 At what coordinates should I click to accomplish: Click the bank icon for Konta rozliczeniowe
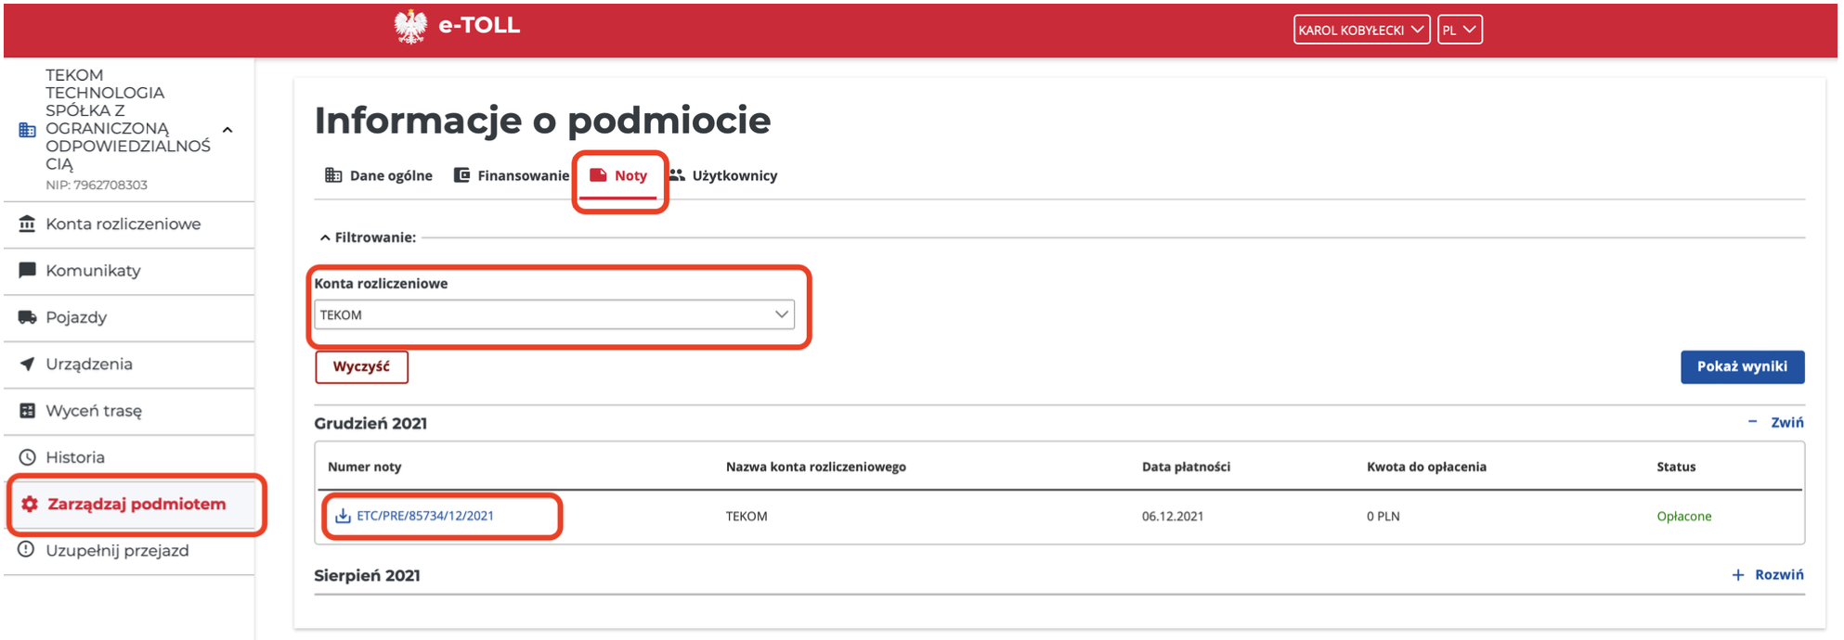point(27,224)
